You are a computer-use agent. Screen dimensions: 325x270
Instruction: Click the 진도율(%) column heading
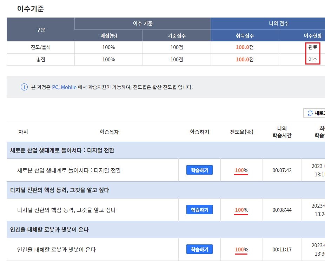point(241,131)
